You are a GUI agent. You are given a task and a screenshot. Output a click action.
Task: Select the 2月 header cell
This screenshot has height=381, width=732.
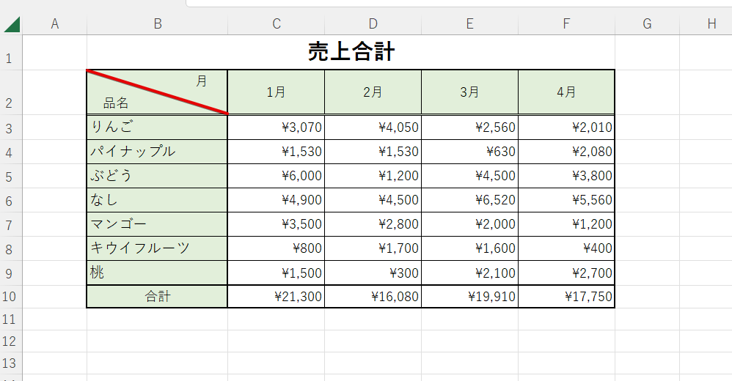[x=373, y=92]
